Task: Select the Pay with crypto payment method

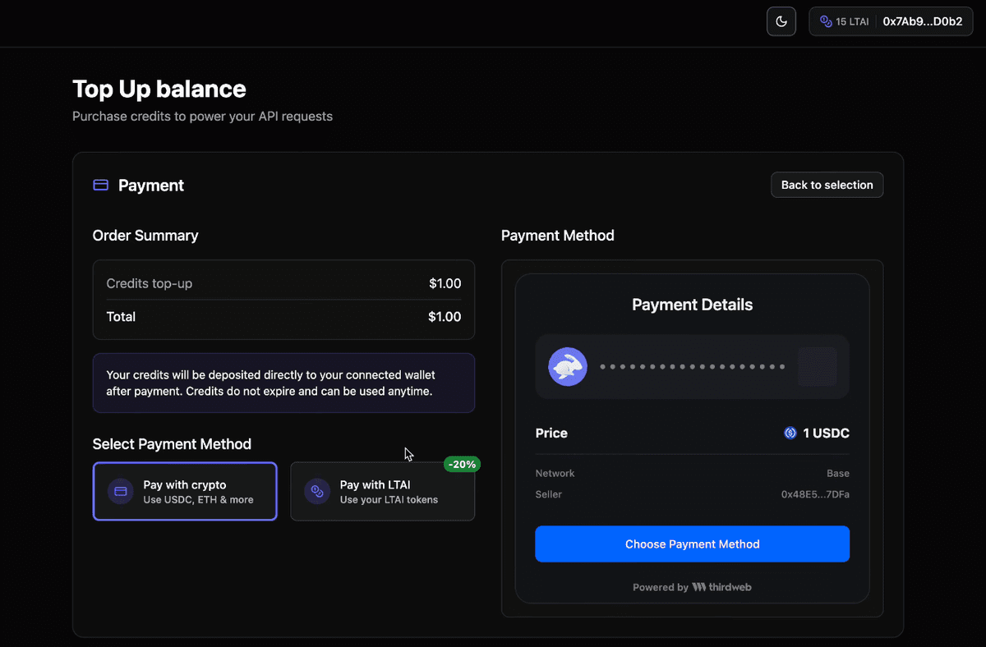Action: point(185,491)
